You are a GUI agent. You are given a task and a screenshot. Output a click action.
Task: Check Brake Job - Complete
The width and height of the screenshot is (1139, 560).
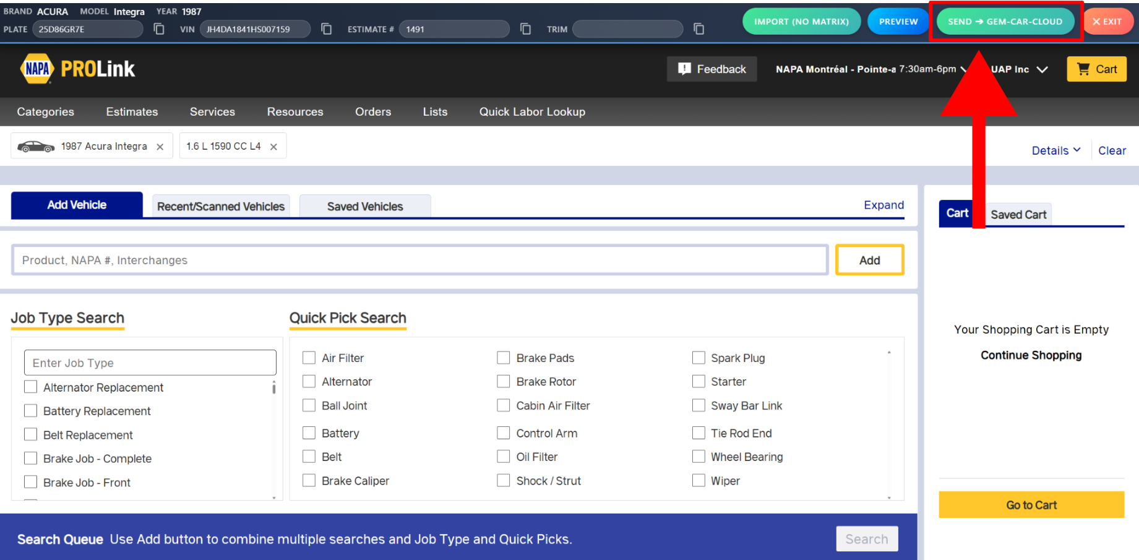(30, 458)
